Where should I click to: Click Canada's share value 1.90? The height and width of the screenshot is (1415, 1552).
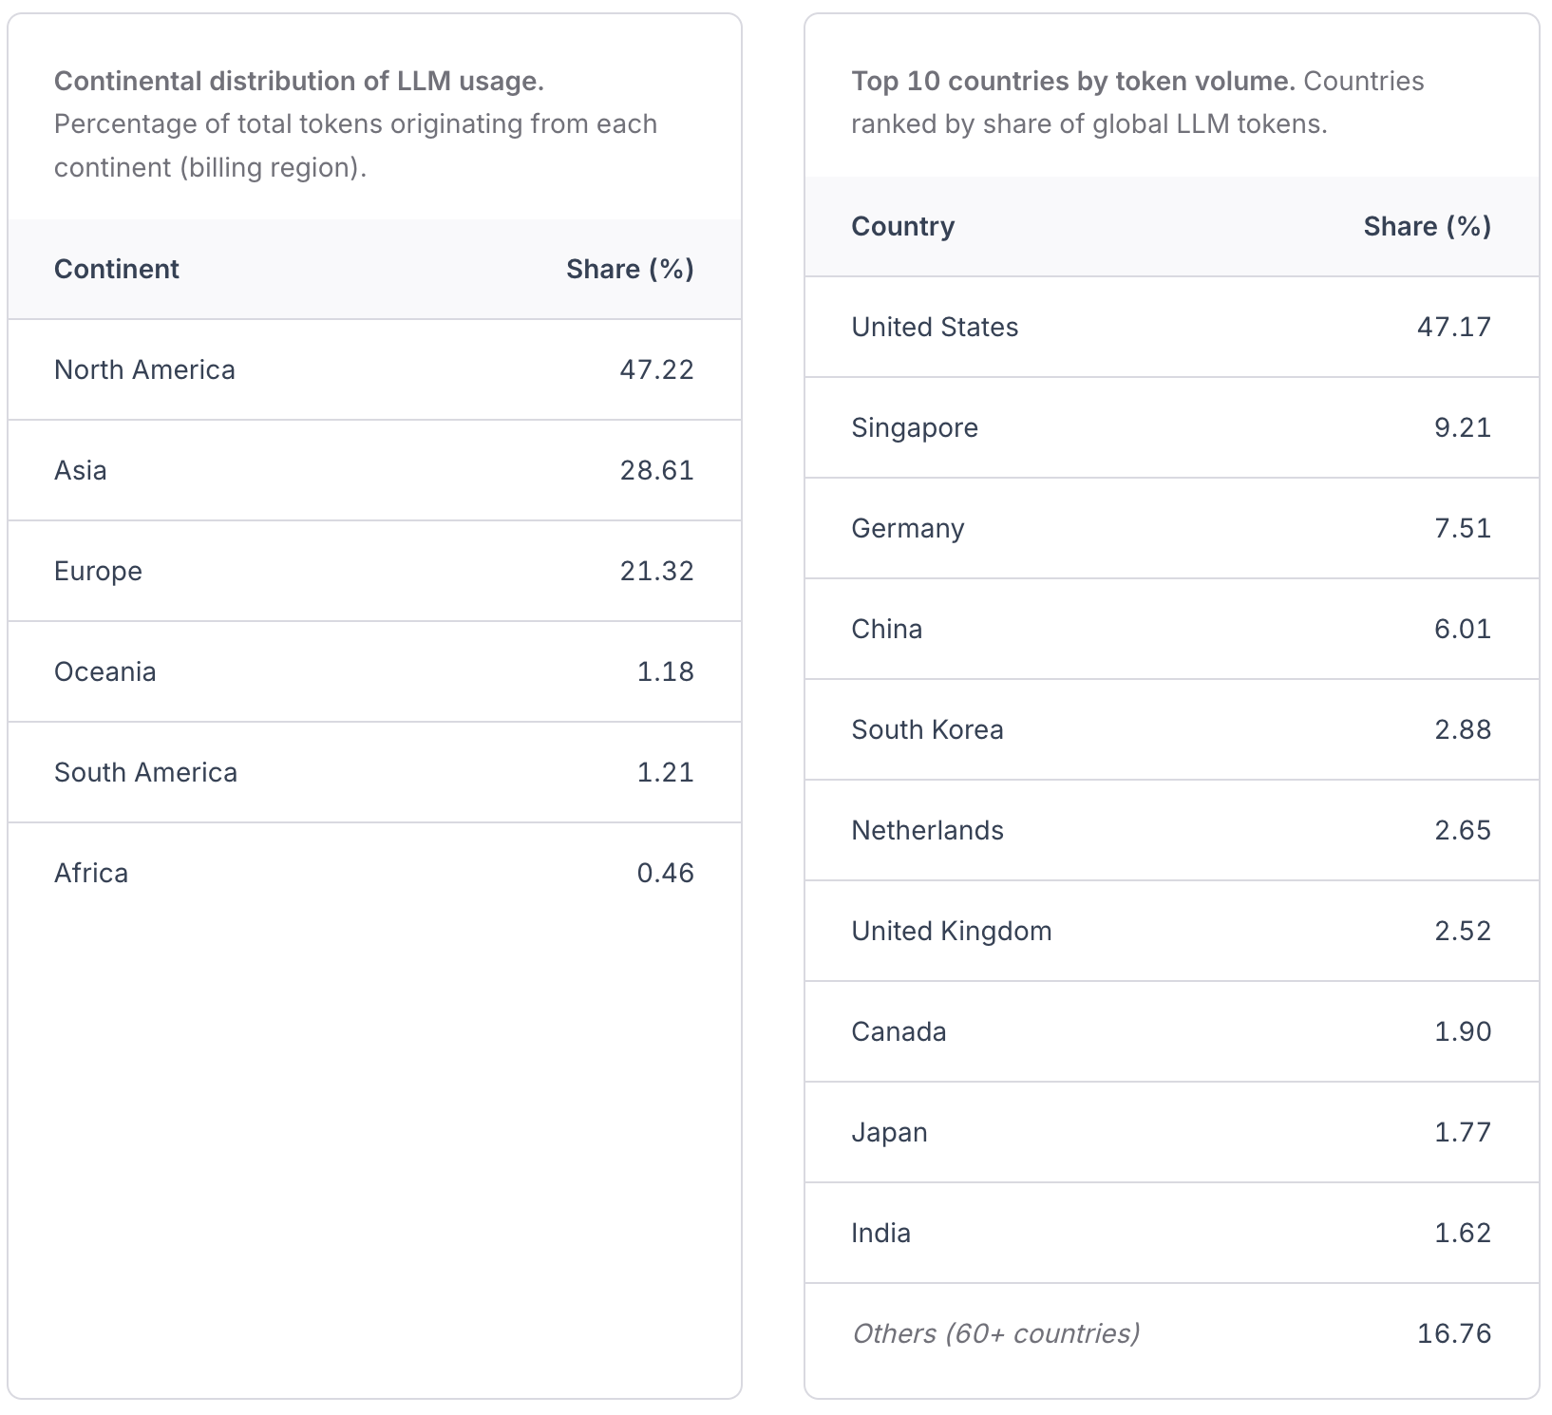pyautogui.click(x=1462, y=1032)
